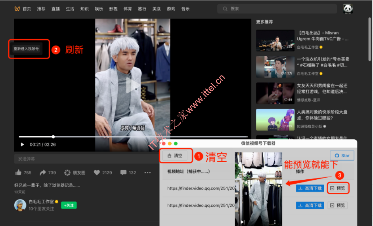Click play button below progress bar
Viewport: 373px width, 226px height.
[22, 144]
